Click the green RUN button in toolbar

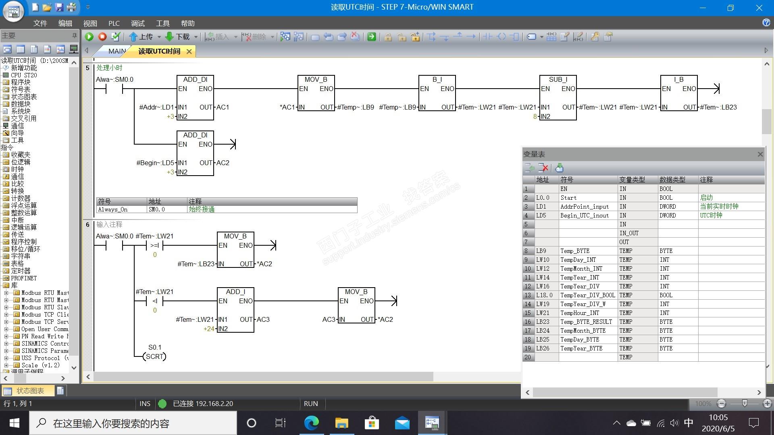(x=89, y=37)
